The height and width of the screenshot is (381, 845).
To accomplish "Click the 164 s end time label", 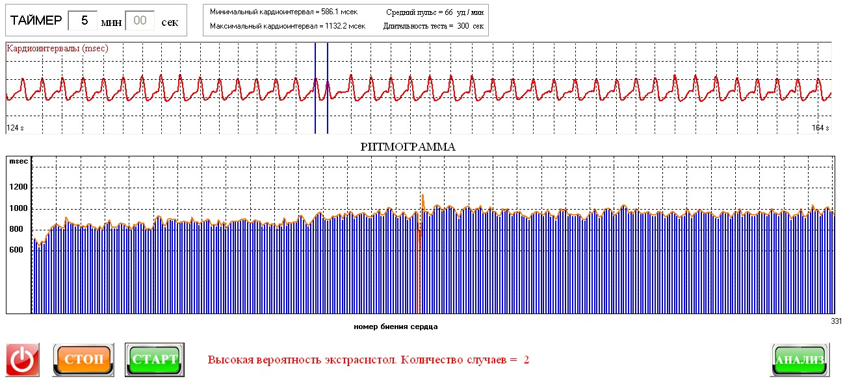I will pyautogui.click(x=821, y=128).
